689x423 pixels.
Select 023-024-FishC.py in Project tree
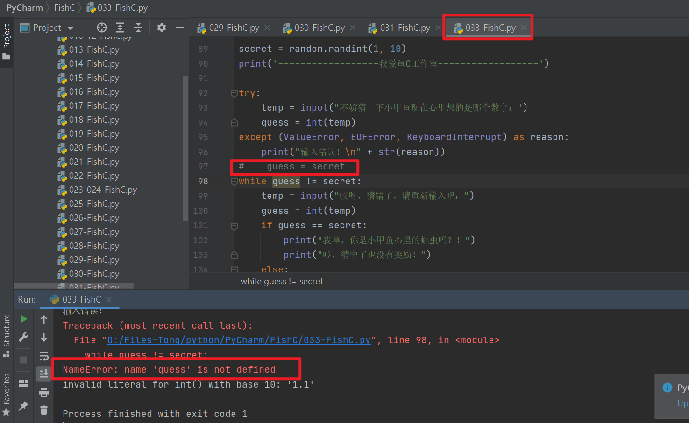point(97,190)
